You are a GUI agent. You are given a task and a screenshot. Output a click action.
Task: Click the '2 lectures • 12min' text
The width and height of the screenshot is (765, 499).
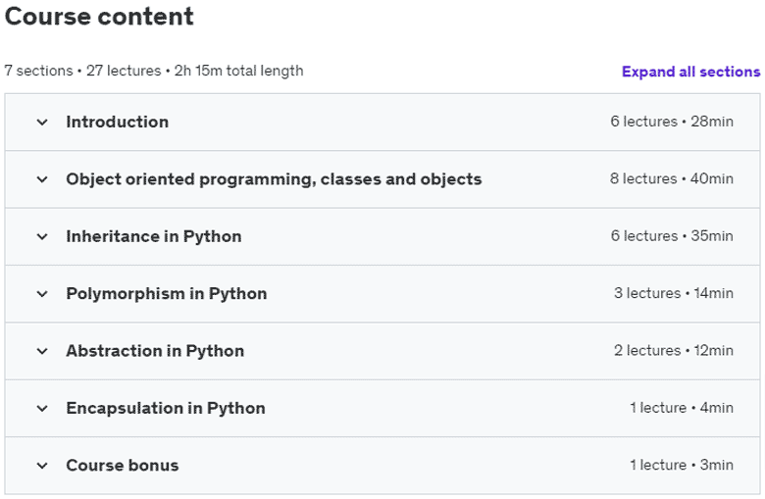673,350
